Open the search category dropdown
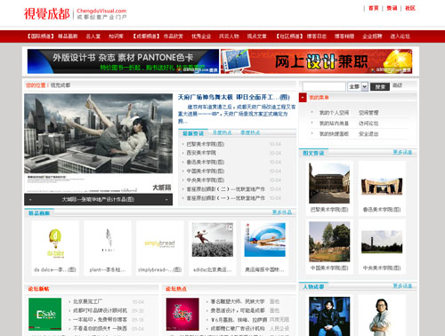 [x=365, y=86]
